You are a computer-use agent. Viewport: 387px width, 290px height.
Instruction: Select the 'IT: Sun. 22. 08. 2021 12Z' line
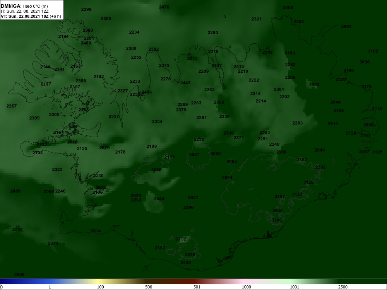coord(25,11)
